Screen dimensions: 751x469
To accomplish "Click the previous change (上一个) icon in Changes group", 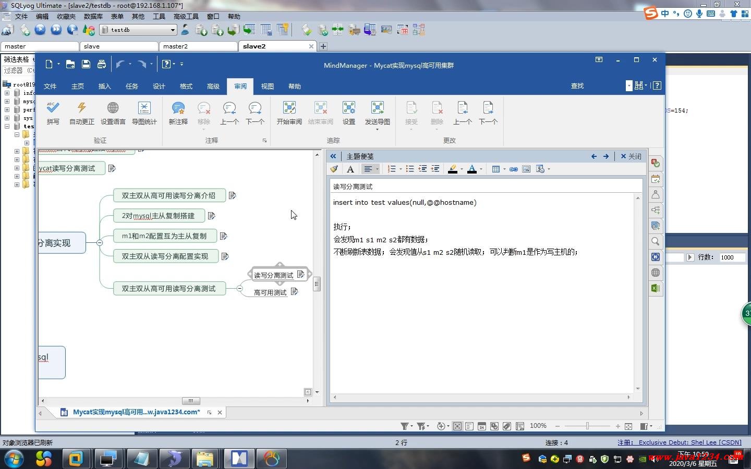I will click(x=462, y=108).
